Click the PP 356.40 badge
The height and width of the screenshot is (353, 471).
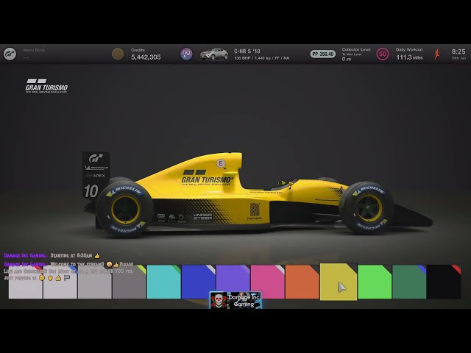323,54
